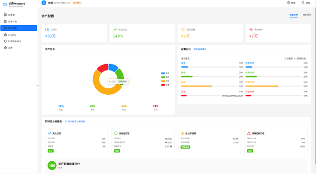
Task: Open notifications bell in the top bar
Action: click(x=306, y=3)
